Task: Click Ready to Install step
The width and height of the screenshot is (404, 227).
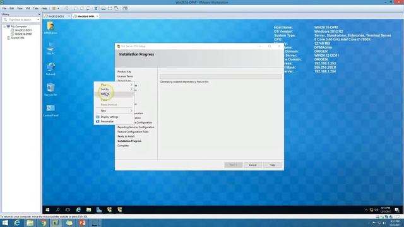Action: [126, 136]
